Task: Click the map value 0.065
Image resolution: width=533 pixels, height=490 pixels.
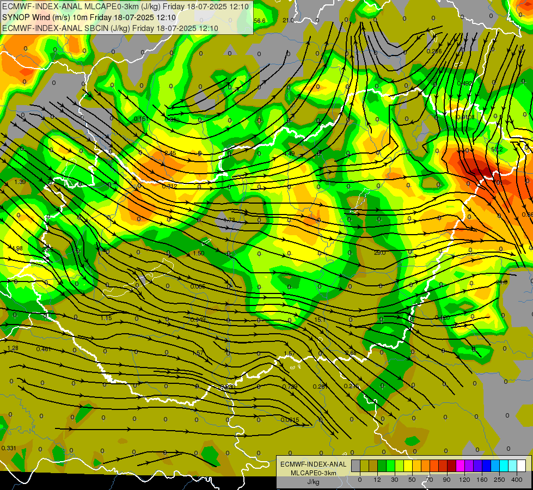Action: click(198, 286)
